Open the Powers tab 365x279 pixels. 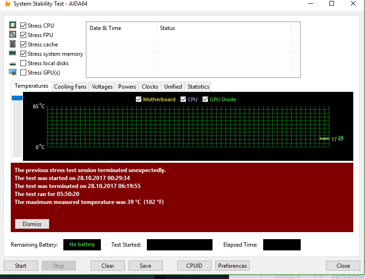pyautogui.click(x=127, y=87)
